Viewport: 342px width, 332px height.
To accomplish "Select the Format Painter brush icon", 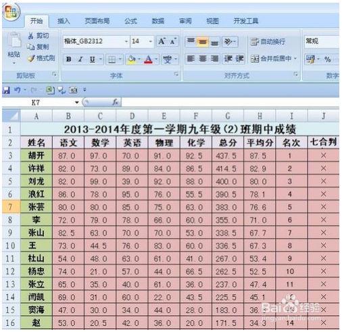I will (x=31, y=58).
